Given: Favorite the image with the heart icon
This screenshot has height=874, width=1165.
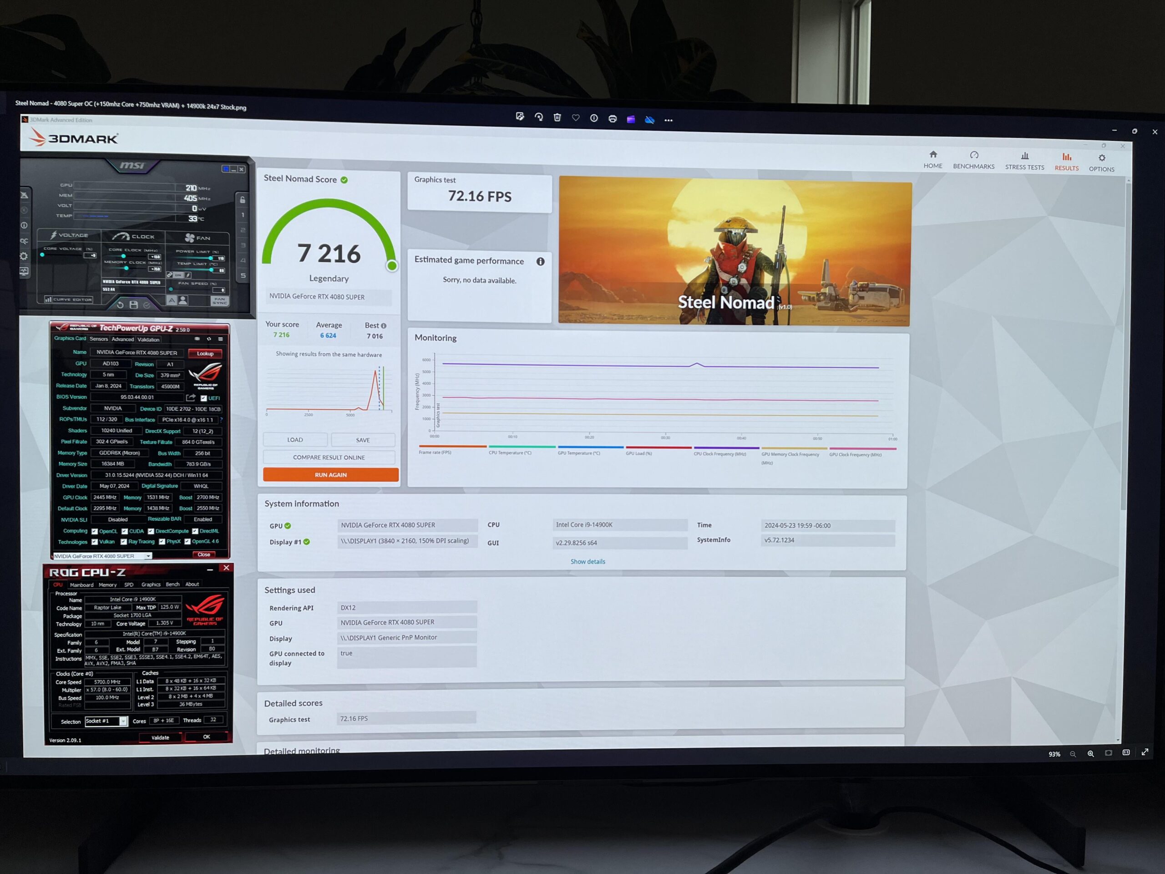Looking at the screenshot, I should click(x=576, y=118).
